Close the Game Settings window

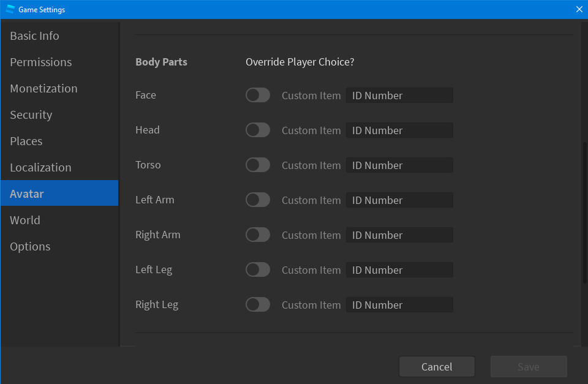pyautogui.click(x=579, y=9)
